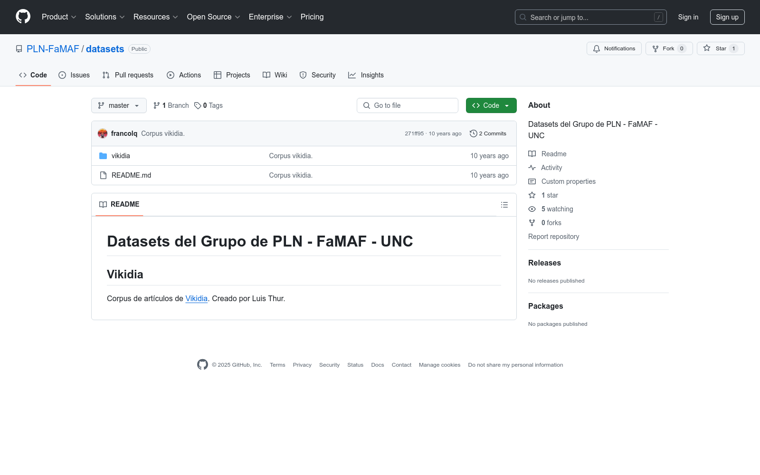
Task: Click the tag icon next to Tags
Action: click(x=198, y=105)
